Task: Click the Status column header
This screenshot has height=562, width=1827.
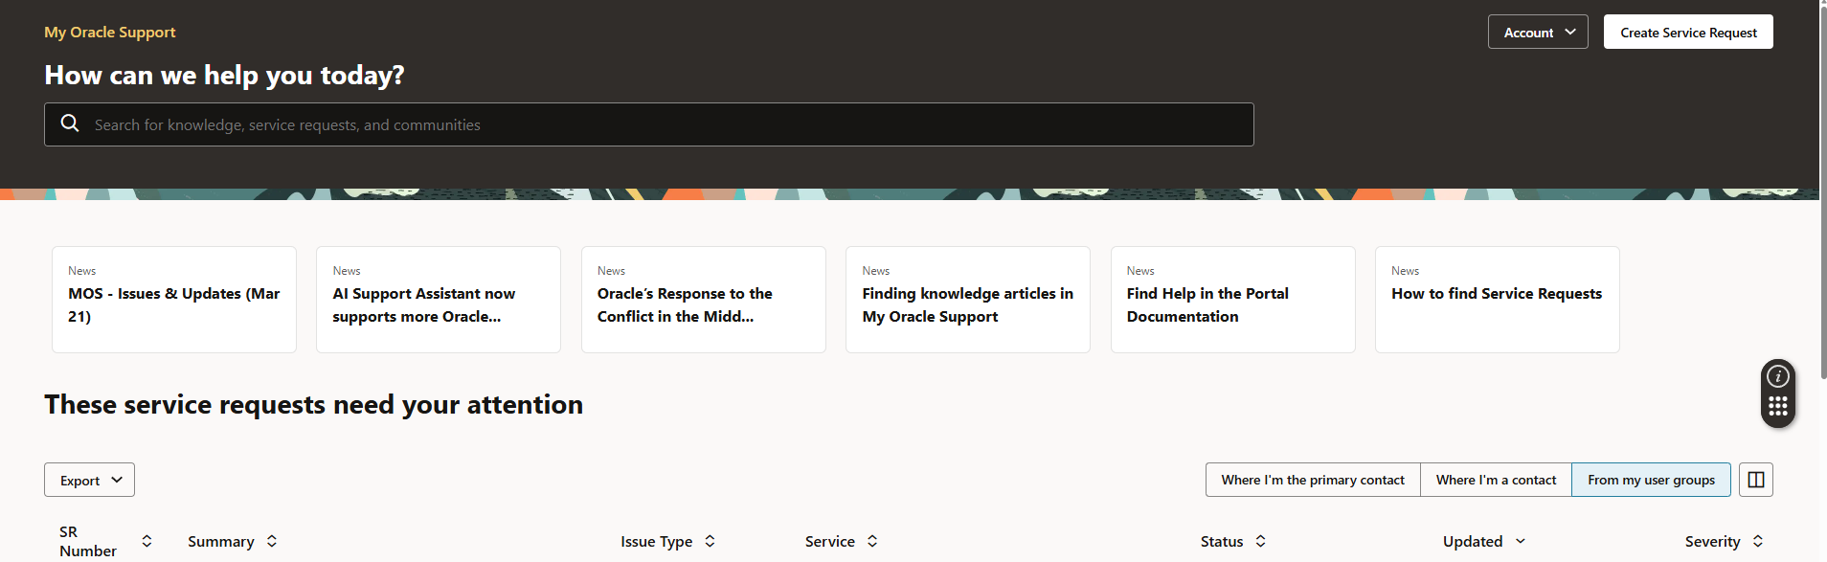Action: coord(1222,541)
